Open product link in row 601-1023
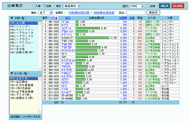The image size is (190, 122). coord(66,22)
